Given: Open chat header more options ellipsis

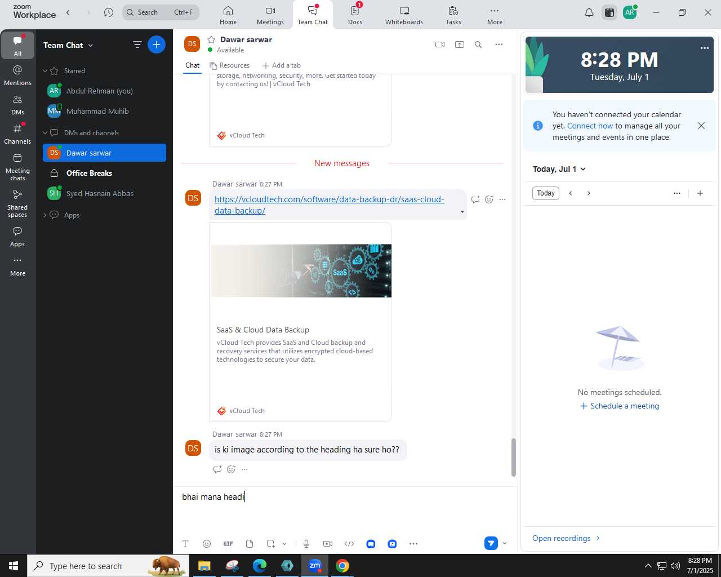Looking at the screenshot, I should coord(499,45).
